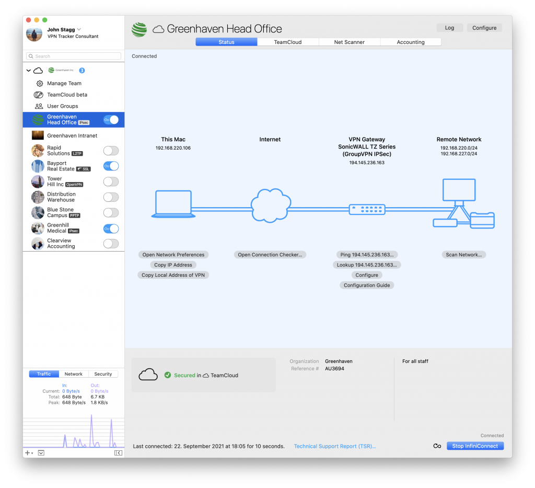The height and width of the screenshot is (488, 535).
Task: Click the traffic graph in the sidebar
Action: pos(74,430)
